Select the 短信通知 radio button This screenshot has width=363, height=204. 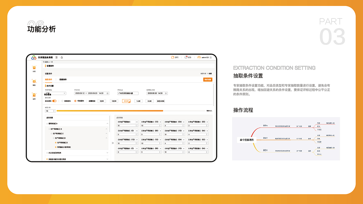coord(75,101)
